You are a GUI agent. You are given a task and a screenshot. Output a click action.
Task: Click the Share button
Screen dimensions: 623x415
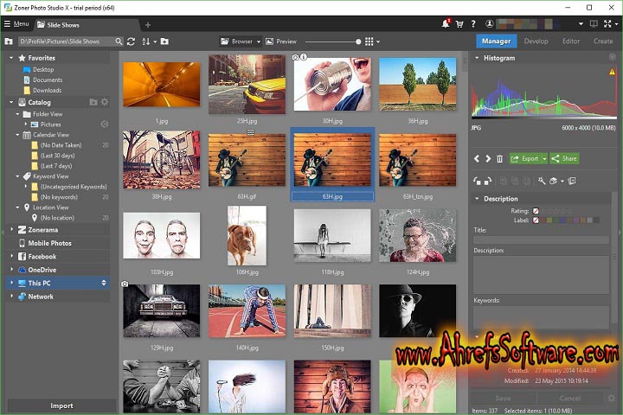coord(564,158)
